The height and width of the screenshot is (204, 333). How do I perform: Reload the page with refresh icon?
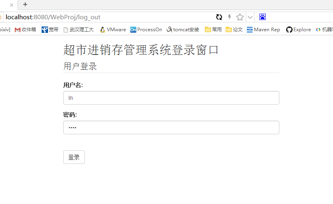pyautogui.click(x=219, y=17)
